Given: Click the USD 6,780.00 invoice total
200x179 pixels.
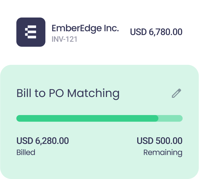Looking at the screenshot, I should [x=156, y=32].
